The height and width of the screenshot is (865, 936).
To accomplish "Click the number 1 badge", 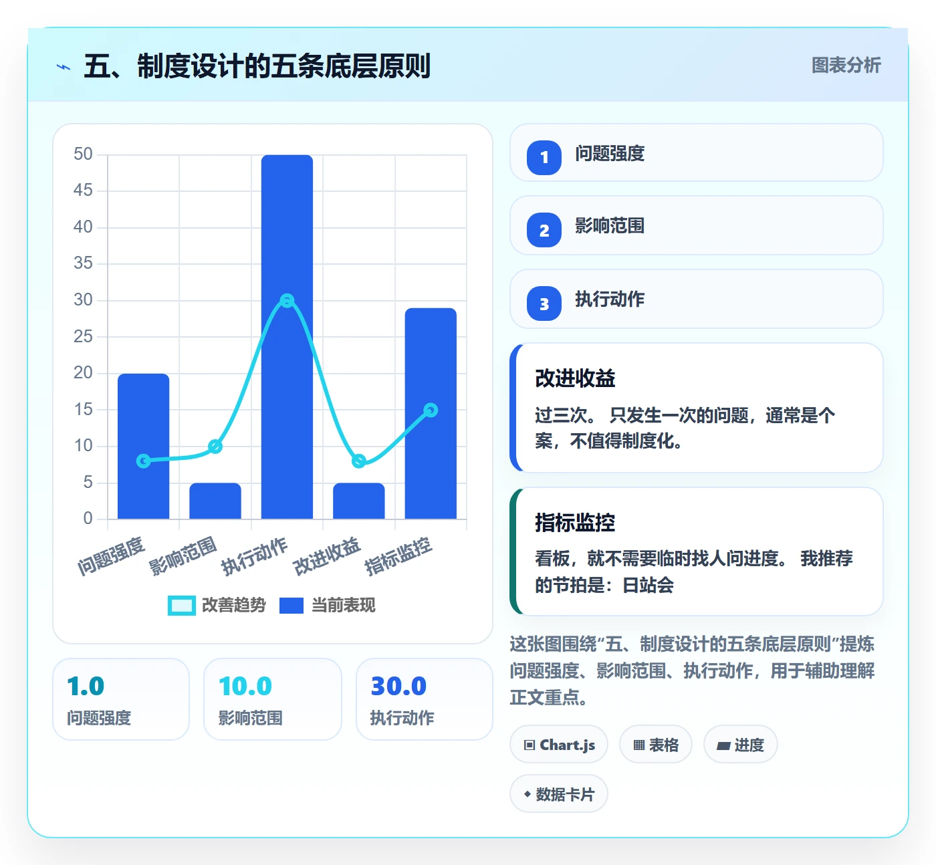I will point(544,158).
